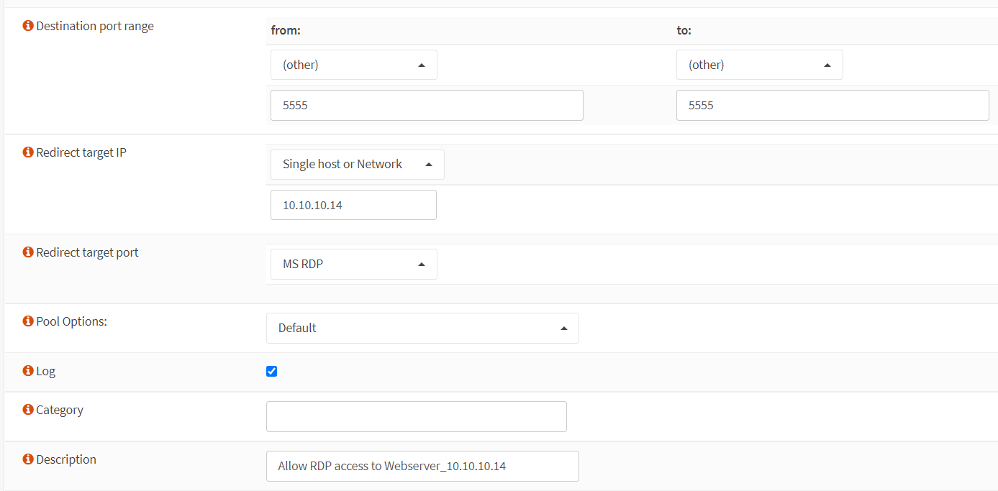The image size is (998, 491).
Task: Click info icon beside Description
Action: point(28,459)
